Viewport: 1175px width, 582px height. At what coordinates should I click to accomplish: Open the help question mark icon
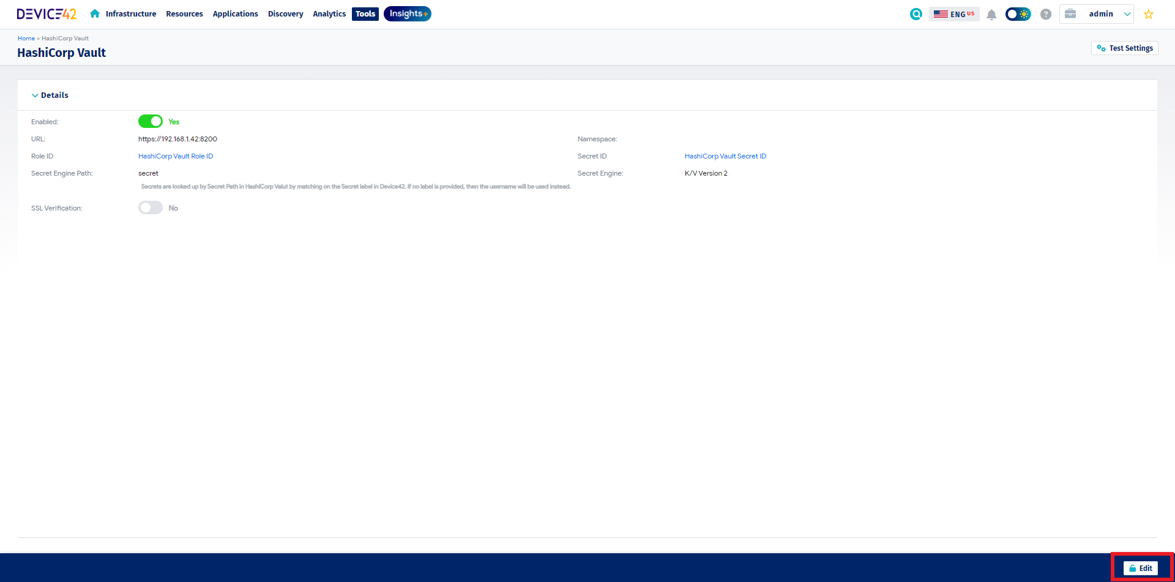point(1046,14)
